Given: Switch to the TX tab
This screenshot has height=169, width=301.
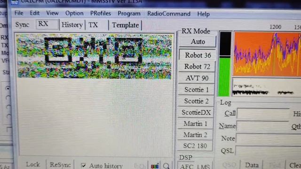Looking at the screenshot, I should coord(96,25).
